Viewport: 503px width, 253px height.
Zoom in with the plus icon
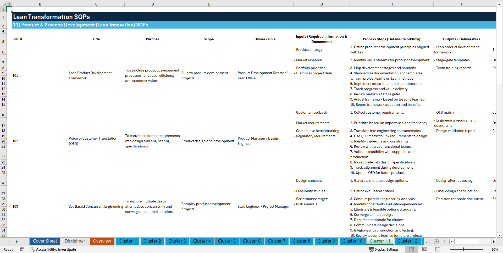(x=486, y=249)
